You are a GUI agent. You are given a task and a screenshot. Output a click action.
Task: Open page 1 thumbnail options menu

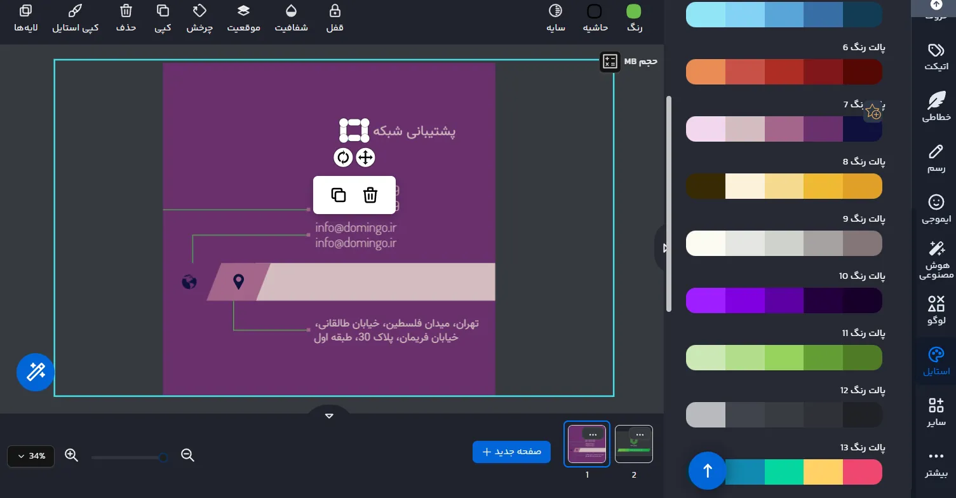pos(593,434)
